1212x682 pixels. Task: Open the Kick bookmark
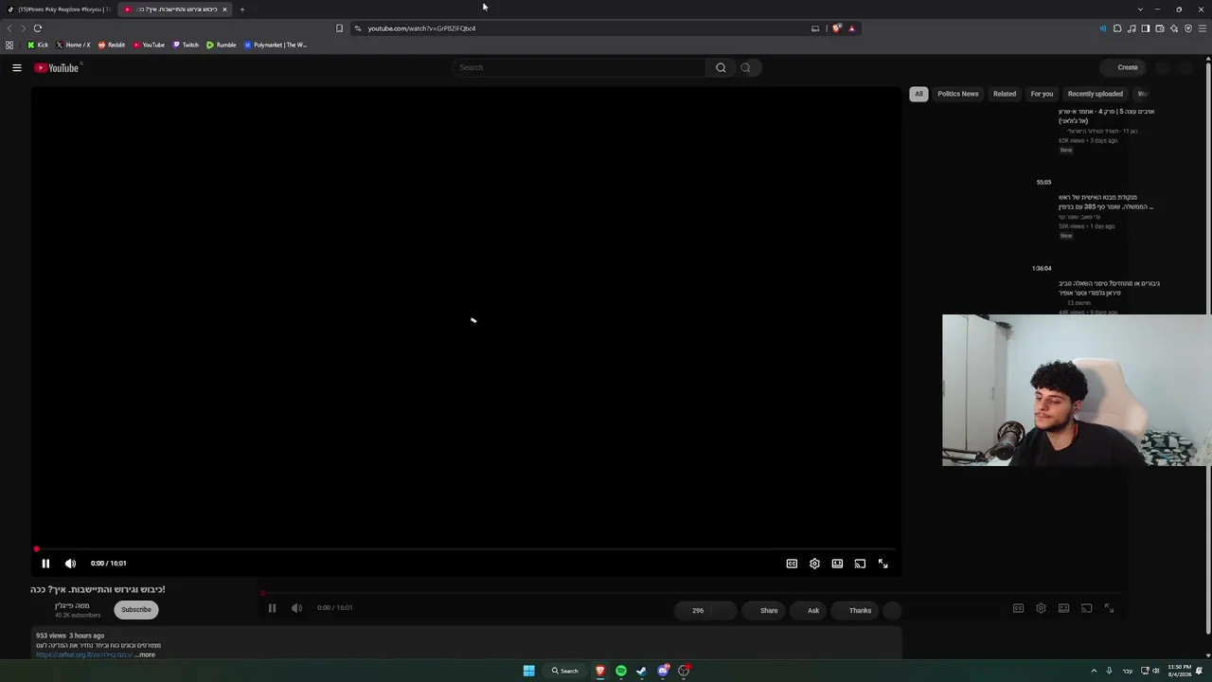pos(38,45)
